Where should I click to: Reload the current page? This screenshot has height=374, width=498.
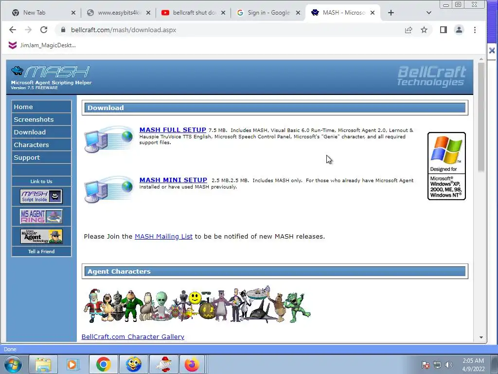pos(44,30)
